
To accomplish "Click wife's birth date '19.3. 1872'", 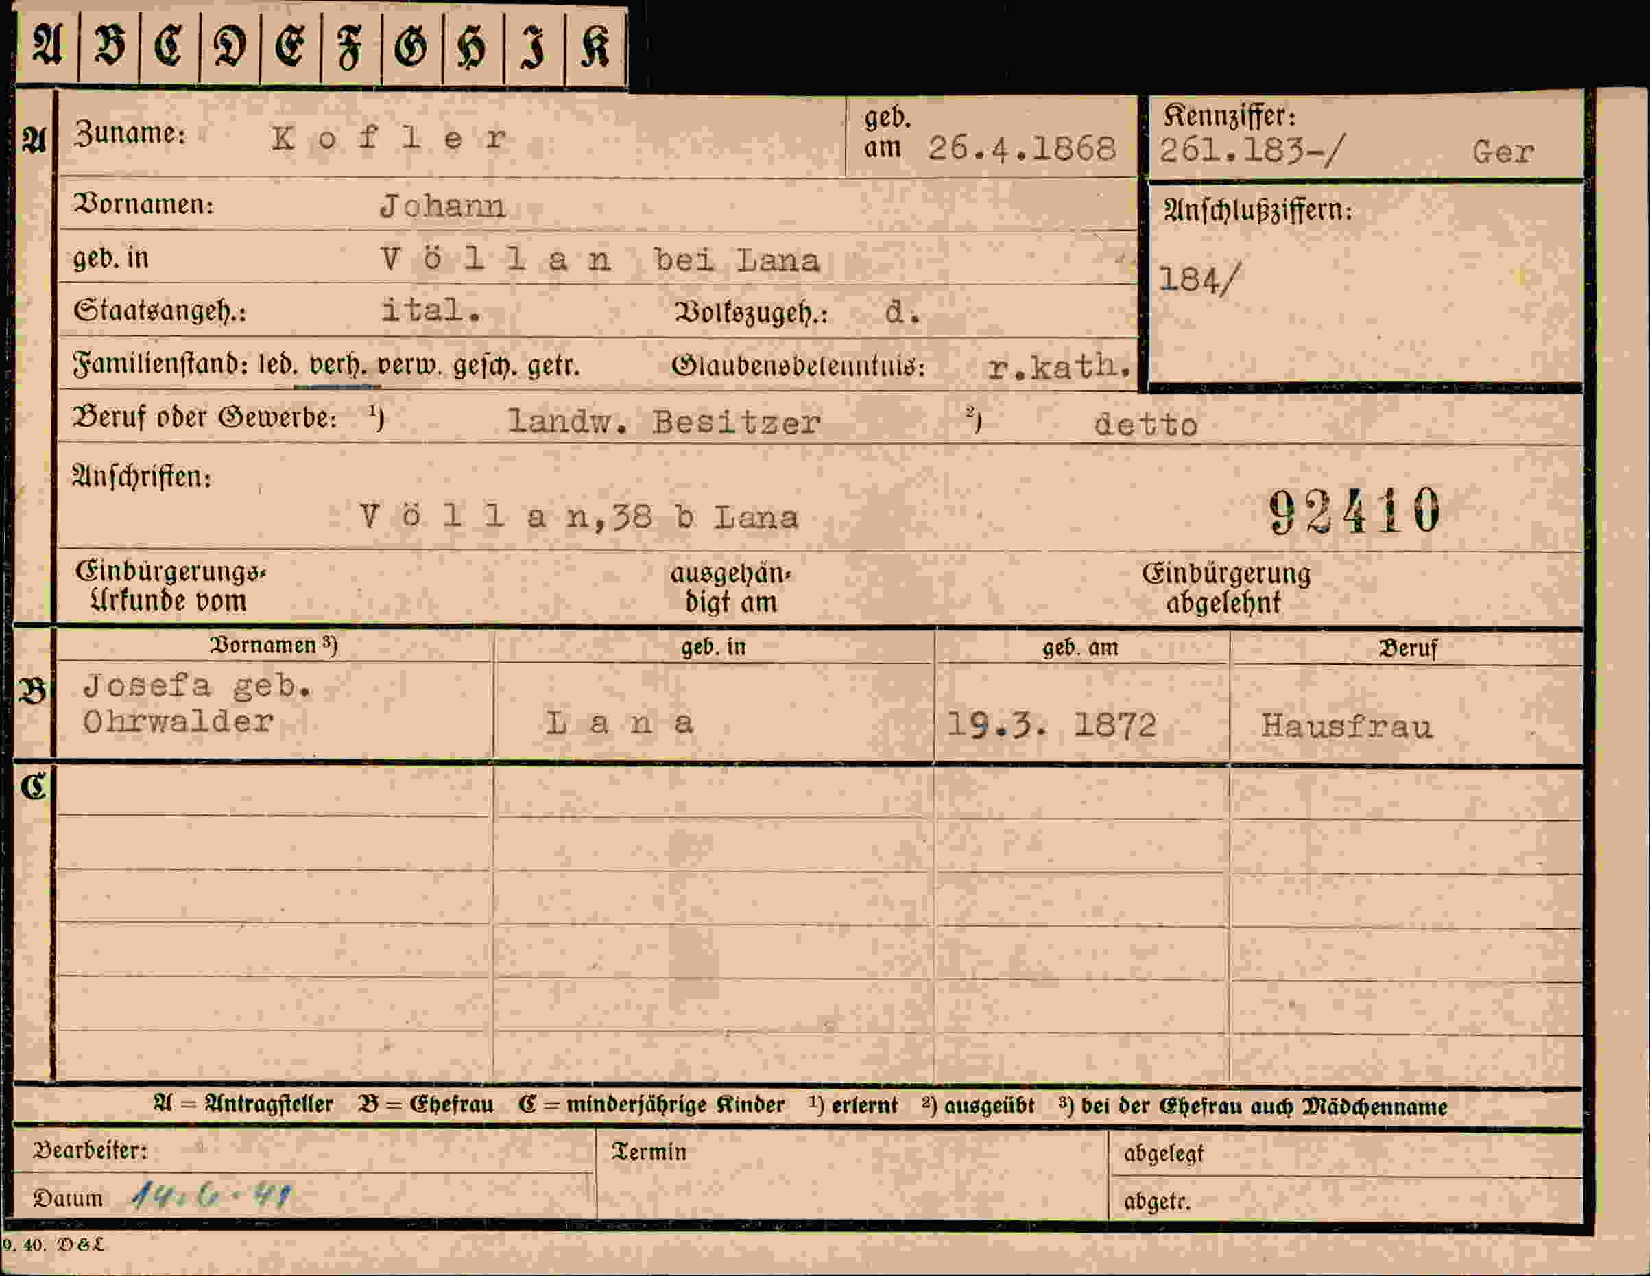I will (x=1051, y=726).
